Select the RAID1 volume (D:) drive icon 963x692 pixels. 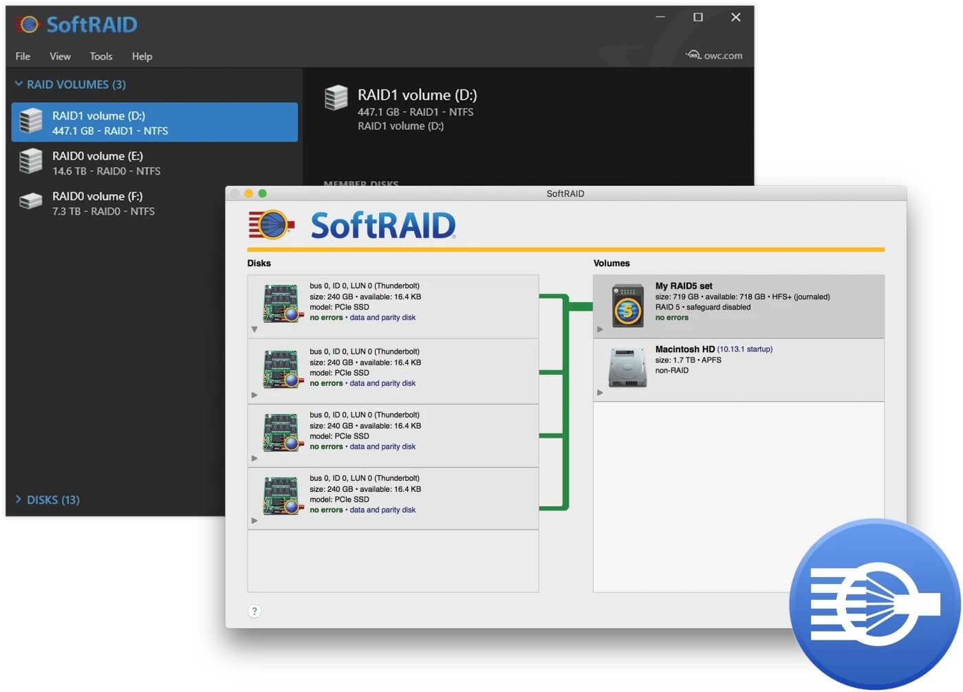[31, 121]
